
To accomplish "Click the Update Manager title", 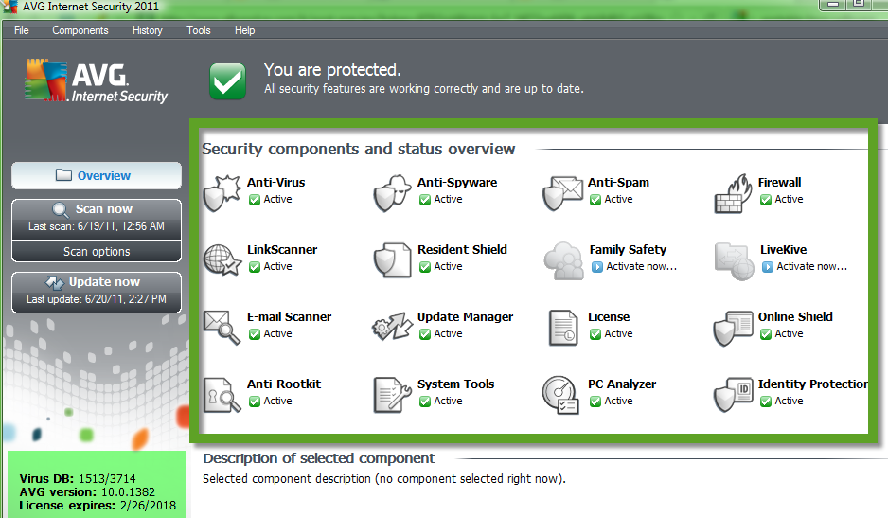I will point(466,317).
